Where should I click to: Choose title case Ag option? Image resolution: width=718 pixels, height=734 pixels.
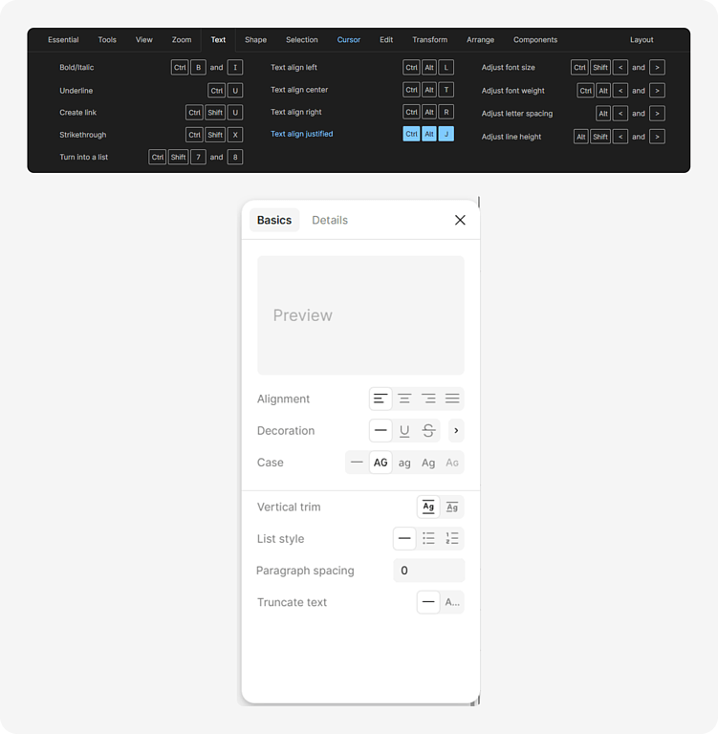[x=428, y=463]
